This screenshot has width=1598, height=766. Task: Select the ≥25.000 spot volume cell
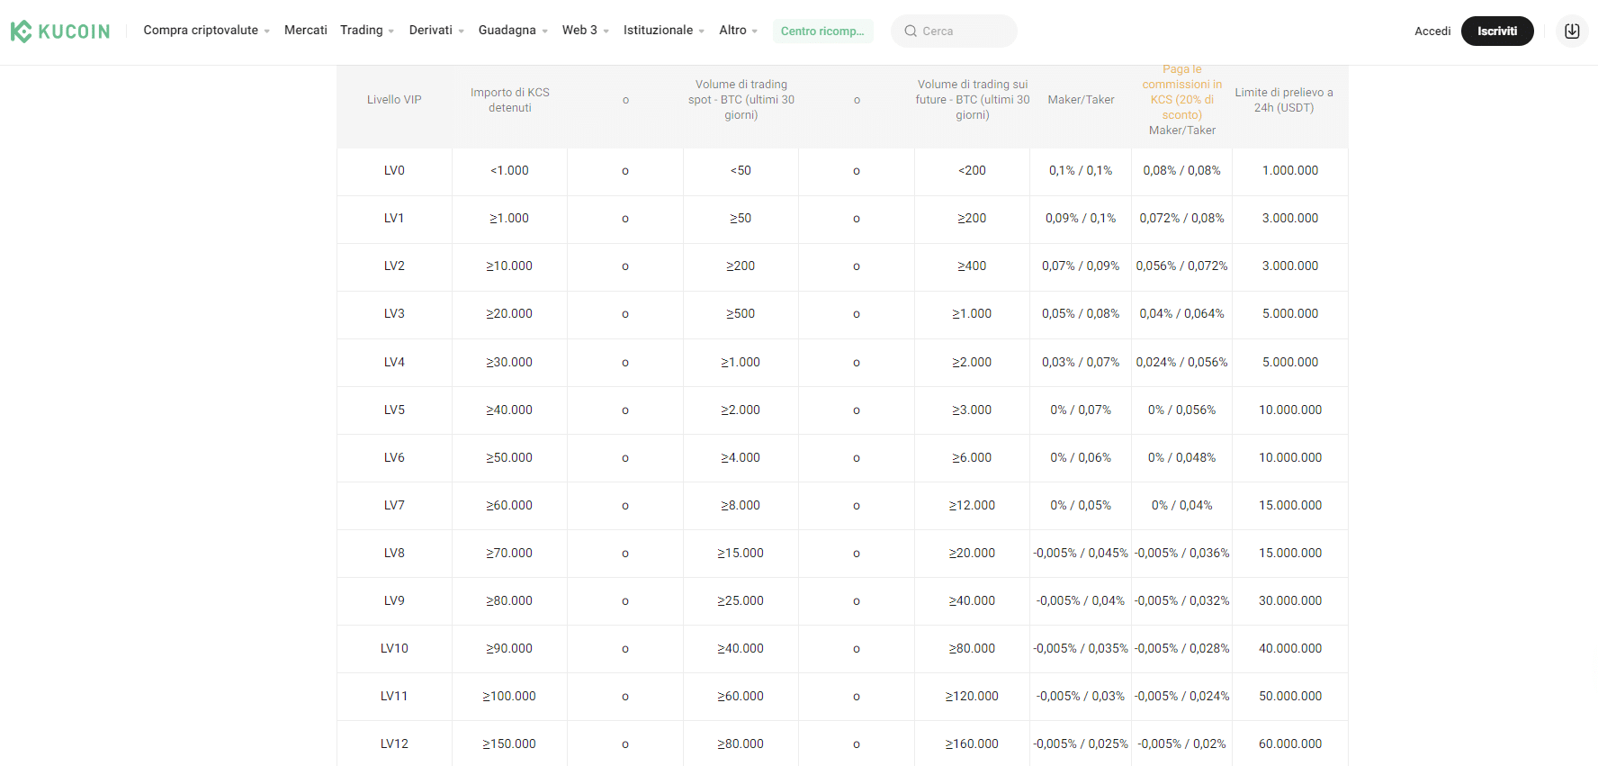coord(741,601)
